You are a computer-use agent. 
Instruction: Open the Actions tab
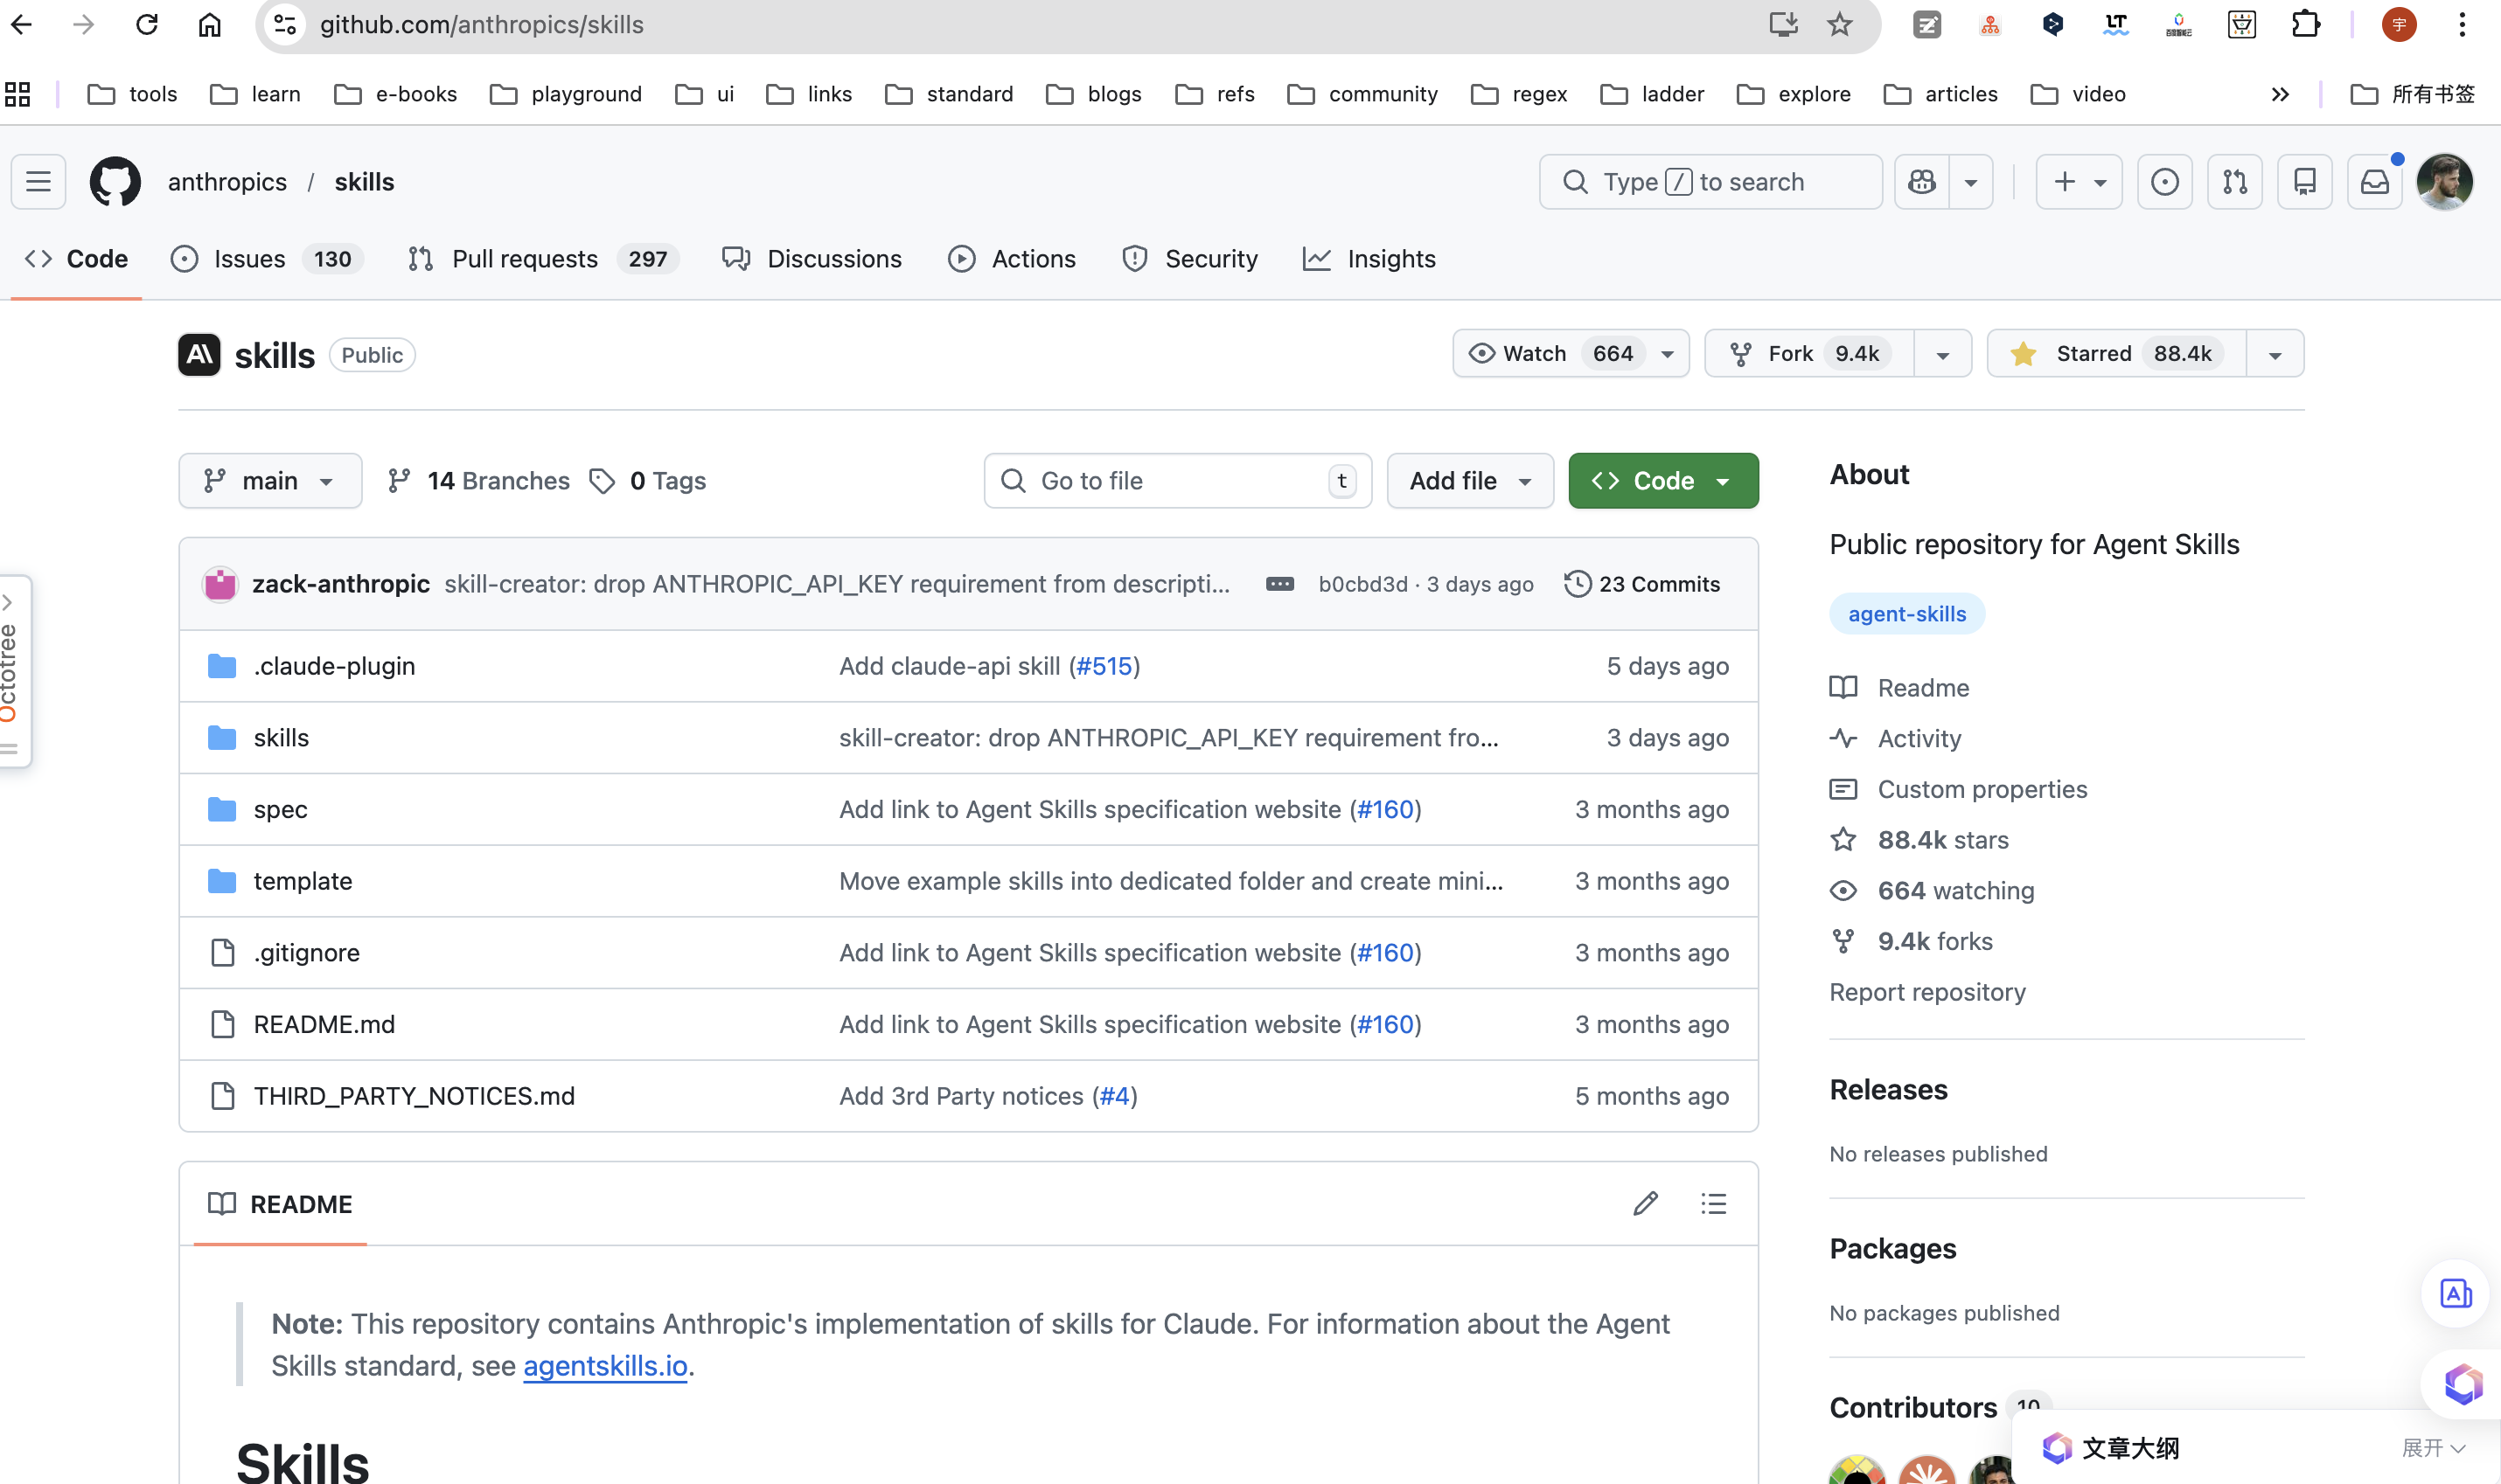[x=1012, y=259]
